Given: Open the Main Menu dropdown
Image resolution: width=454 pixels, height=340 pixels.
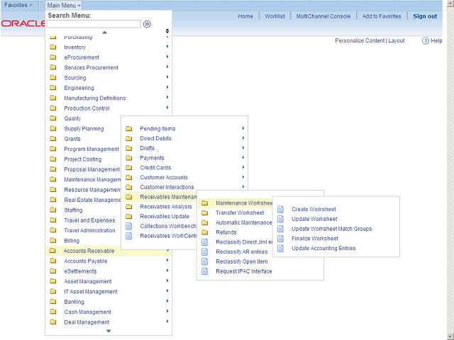Looking at the screenshot, I should (64, 5).
